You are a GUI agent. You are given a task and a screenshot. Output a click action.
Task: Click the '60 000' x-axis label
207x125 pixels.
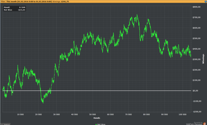110,114
